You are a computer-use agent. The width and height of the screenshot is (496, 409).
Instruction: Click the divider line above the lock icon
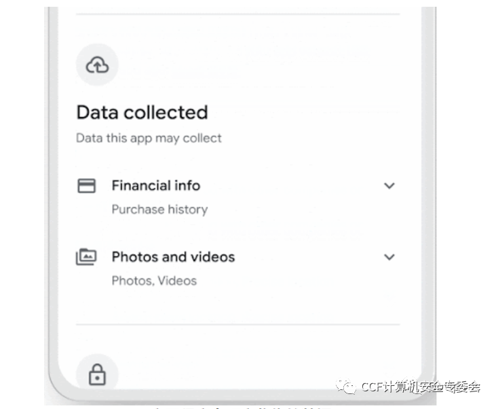pyautogui.click(x=238, y=324)
